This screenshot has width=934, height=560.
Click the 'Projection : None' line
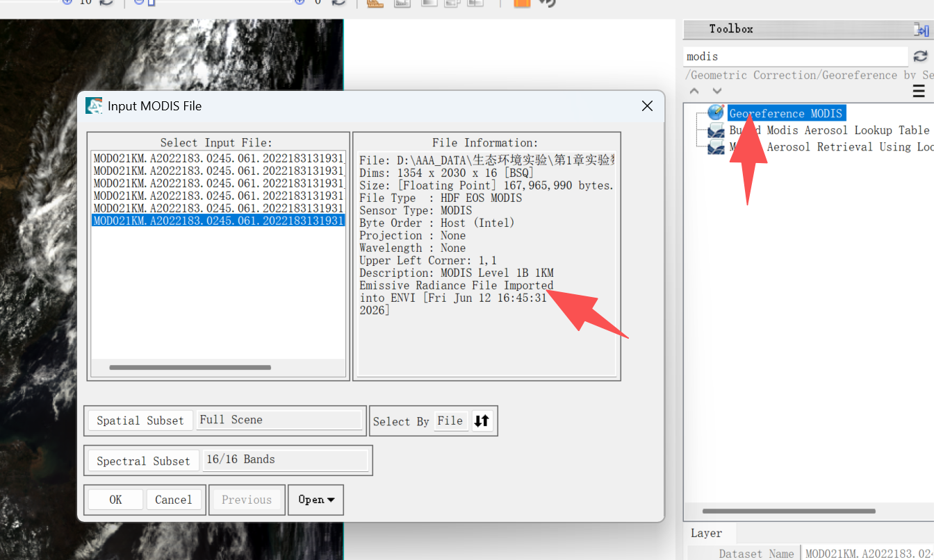(x=413, y=235)
